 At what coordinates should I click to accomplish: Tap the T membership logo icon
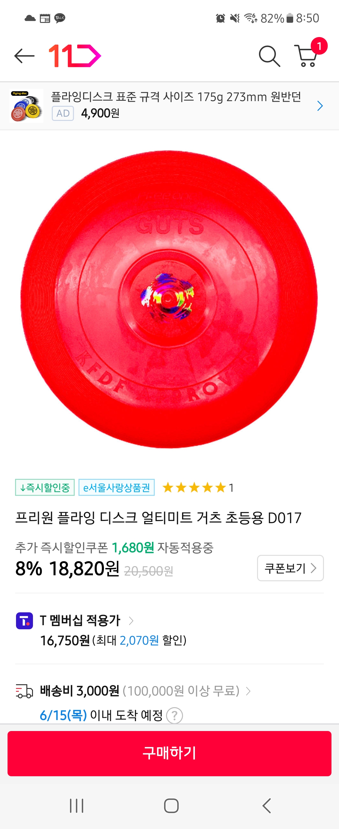[24, 620]
